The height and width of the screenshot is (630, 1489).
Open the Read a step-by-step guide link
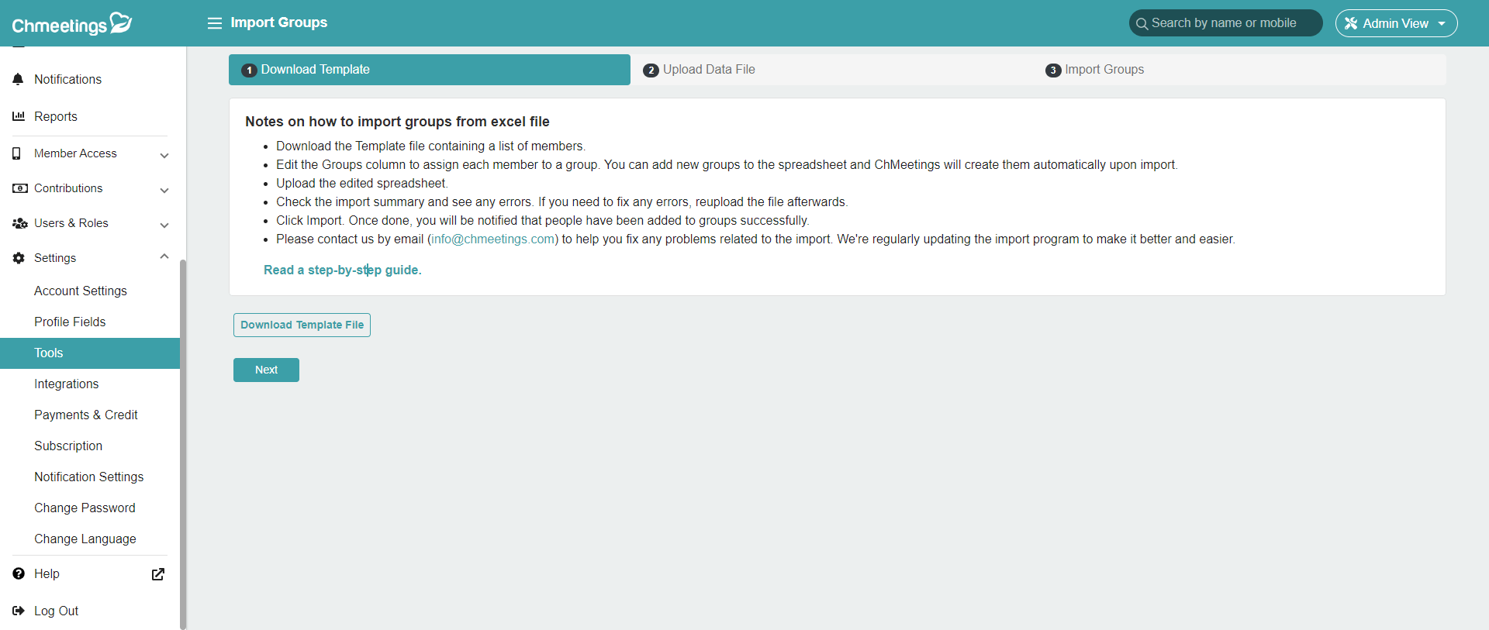[x=343, y=270]
